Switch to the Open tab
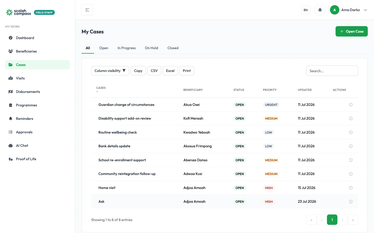Image resolution: width=374 pixels, height=233 pixels. pyautogui.click(x=104, y=48)
